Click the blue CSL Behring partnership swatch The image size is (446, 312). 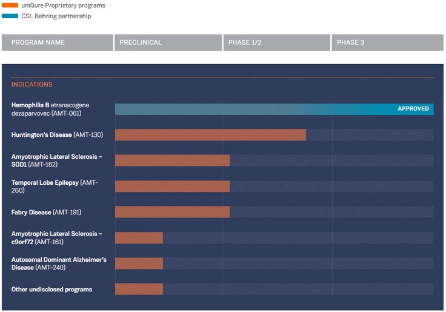click(x=10, y=16)
